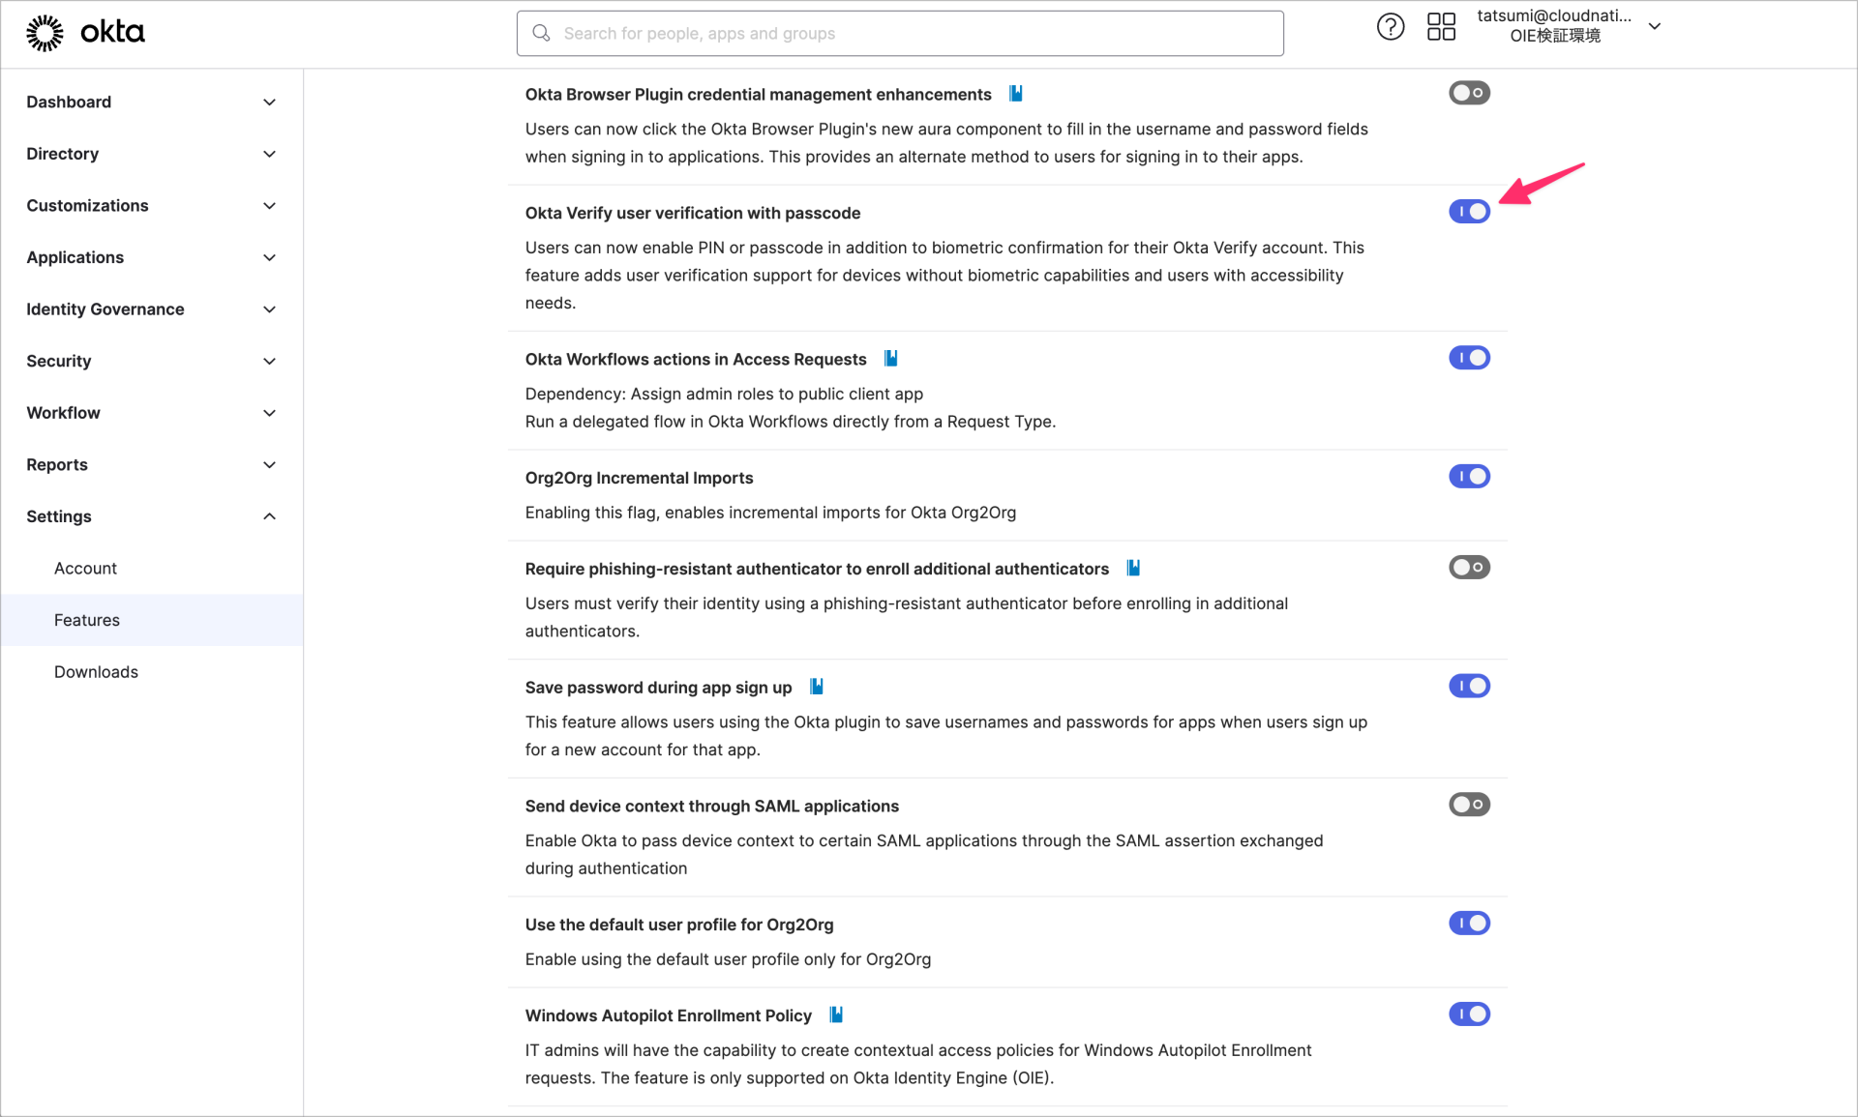Expand the Security section
The image size is (1858, 1117).
click(x=152, y=361)
